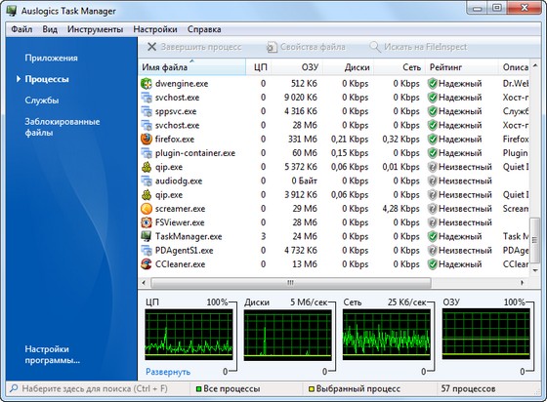Open file properties toolbar button
Screen dimensions: 547x402
306,47
